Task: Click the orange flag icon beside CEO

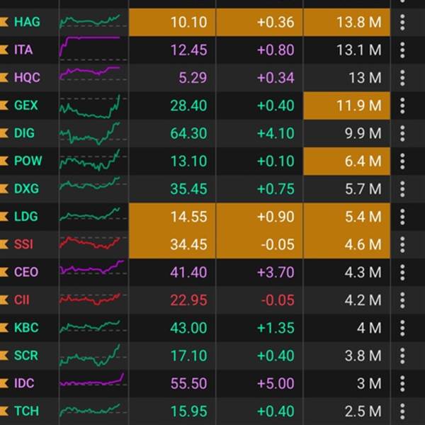Action: point(4,272)
